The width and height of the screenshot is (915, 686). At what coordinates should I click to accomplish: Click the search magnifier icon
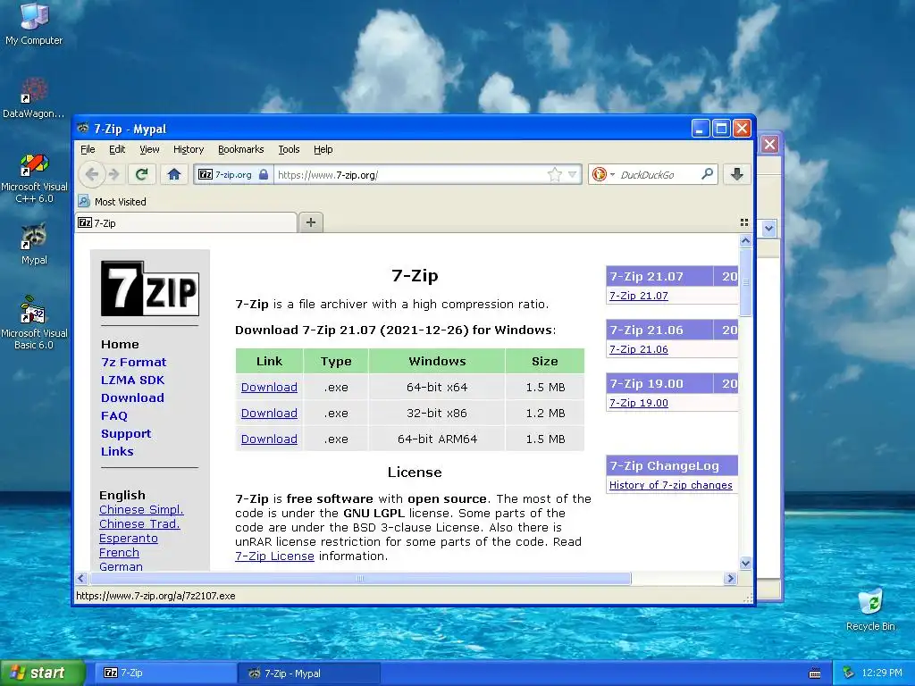click(x=707, y=174)
